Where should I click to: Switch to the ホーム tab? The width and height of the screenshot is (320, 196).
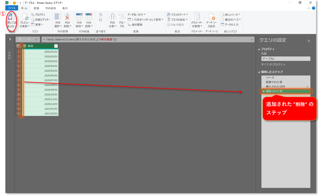pyautogui.click(x=24, y=8)
